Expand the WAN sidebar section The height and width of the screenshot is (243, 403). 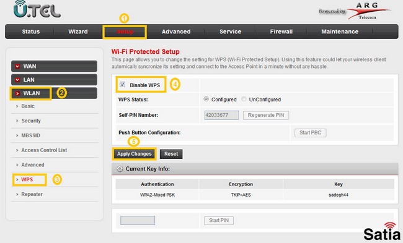point(54,66)
